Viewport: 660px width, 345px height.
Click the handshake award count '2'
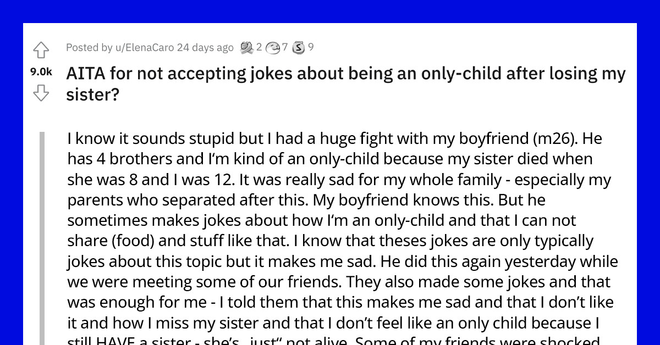258,48
